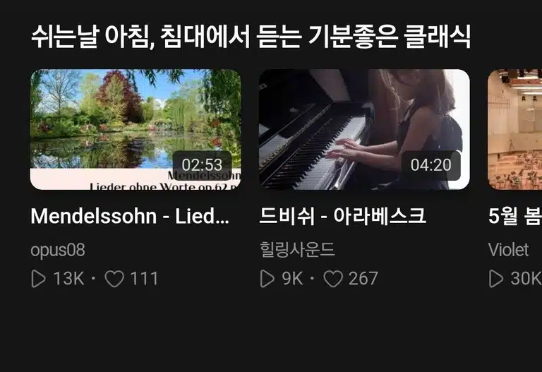
Task: Like the Mendelssohn track via heart icon
Action: pyautogui.click(x=114, y=279)
